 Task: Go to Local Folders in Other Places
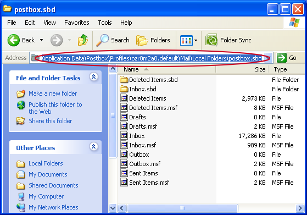pyautogui.click(x=46, y=163)
